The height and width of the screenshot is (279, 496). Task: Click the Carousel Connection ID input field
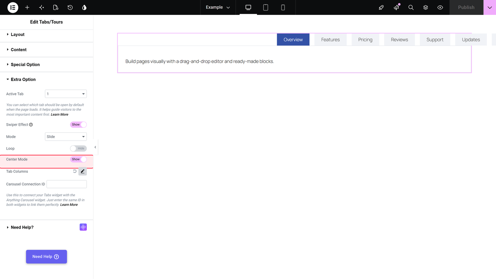pos(67,184)
